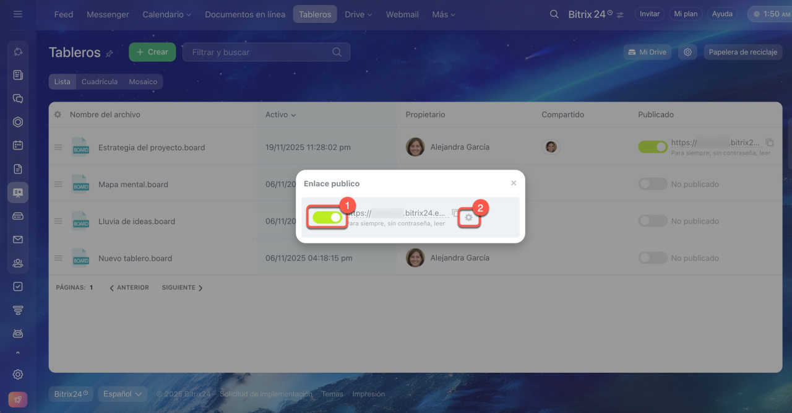Open Mail icon in left sidebar
This screenshot has width=792, height=413.
pos(18,240)
